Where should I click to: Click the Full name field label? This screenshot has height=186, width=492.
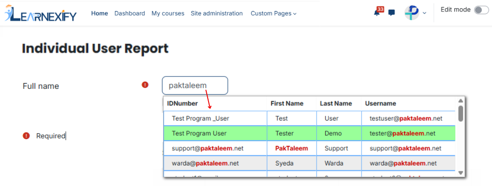point(41,86)
